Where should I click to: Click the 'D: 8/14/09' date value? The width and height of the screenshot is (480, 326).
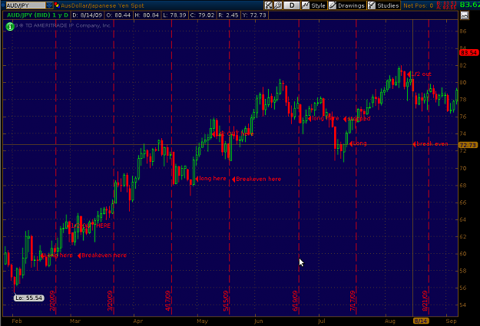point(88,15)
